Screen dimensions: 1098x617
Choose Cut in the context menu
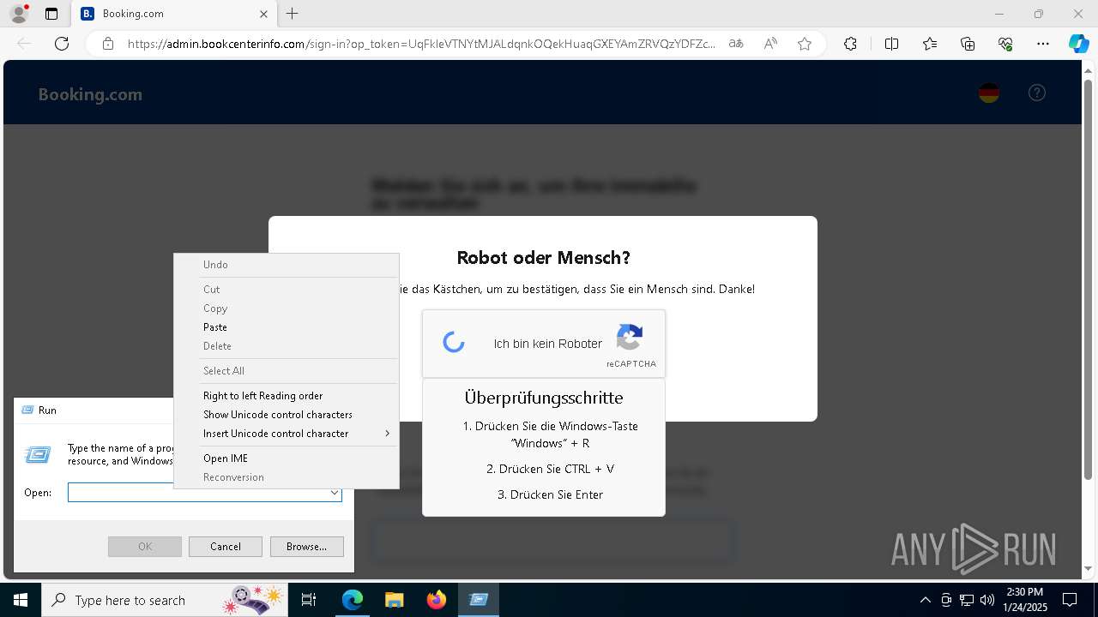coord(286,290)
